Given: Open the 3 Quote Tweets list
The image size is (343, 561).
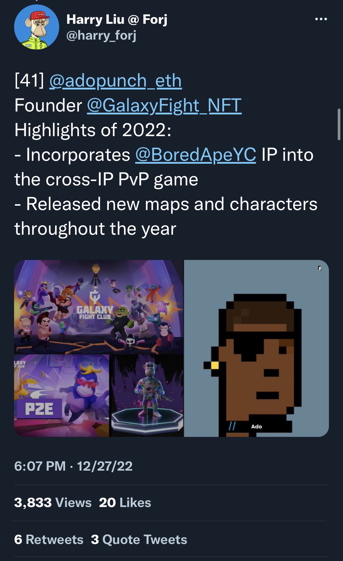Looking at the screenshot, I should [139, 540].
